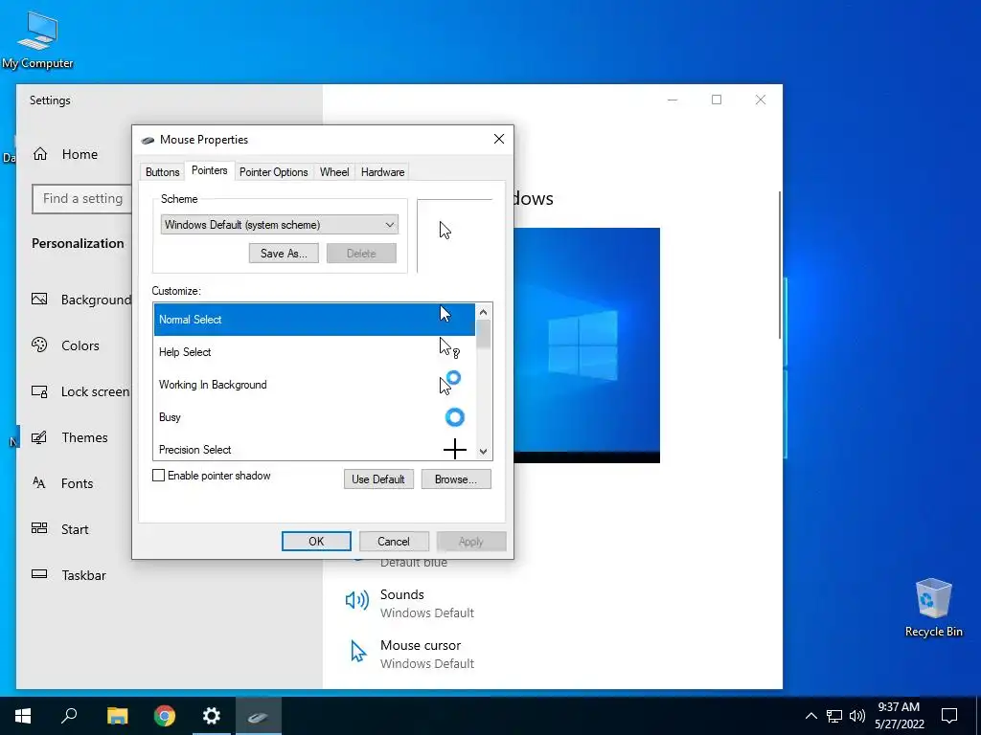Click the theme preview wallpaper thumbnail
981x735 pixels.
point(587,345)
